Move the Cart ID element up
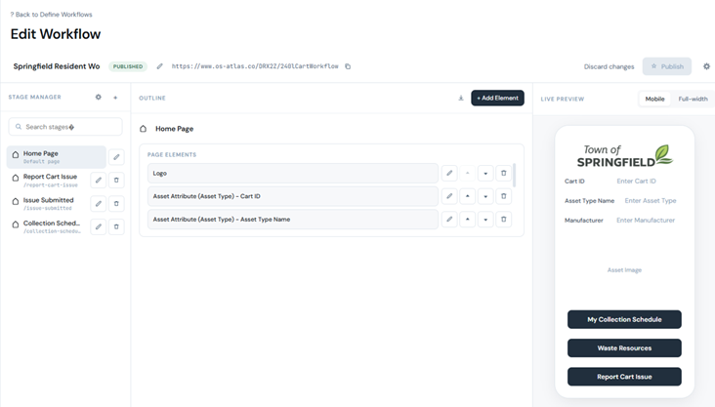 point(468,196)
